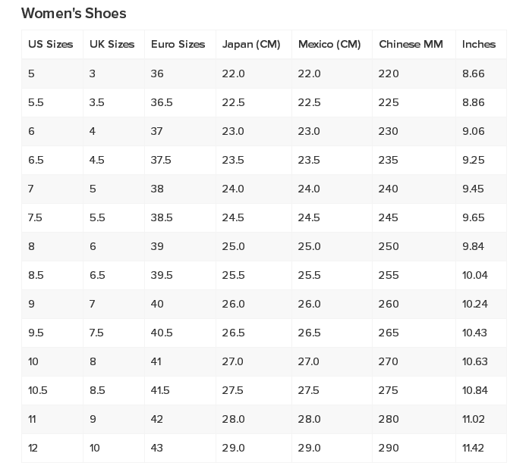This screenshot has height=472, width=529.
Task: Click the 11.42 inches value
Action: click(473, 448)
